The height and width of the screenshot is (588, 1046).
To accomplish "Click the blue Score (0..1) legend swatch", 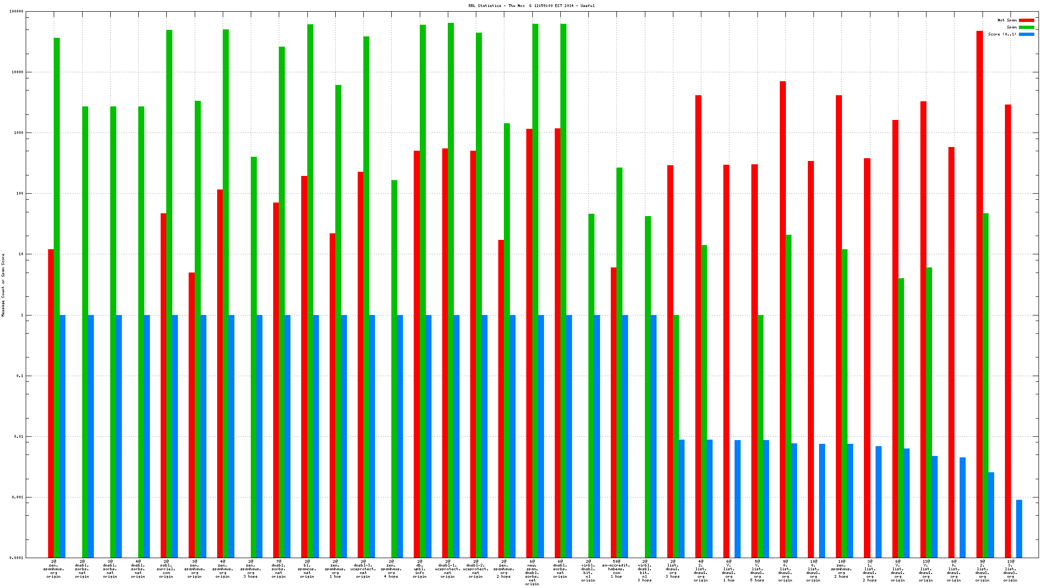I will 1026,35.
